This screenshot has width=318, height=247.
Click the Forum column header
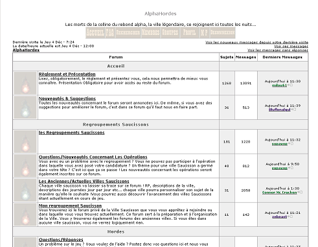pyautogui.click(x=116, y=57)
